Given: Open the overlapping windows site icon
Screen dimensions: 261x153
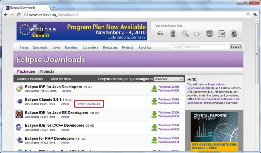Looking at the screenshot, I should (x=197, y=33).
